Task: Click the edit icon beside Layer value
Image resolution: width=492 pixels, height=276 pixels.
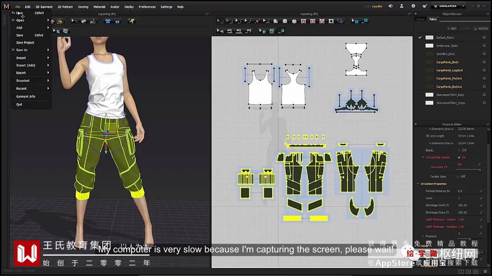Action: point(481,198)
